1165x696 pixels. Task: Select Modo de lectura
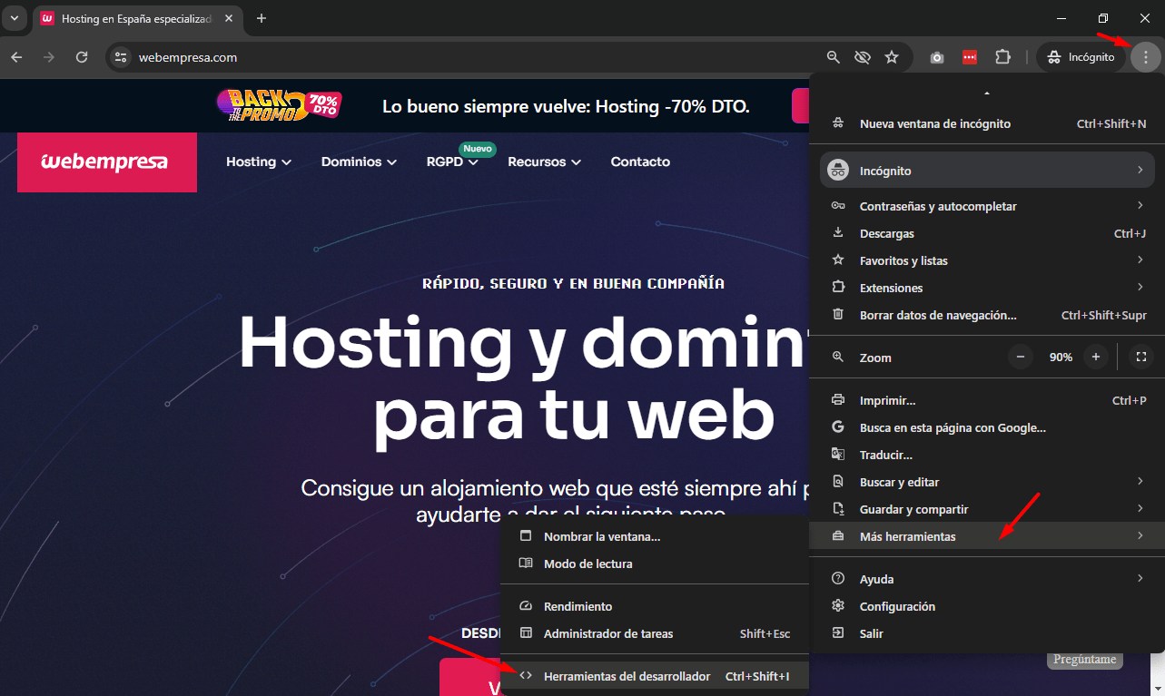[x=655, y=564]
